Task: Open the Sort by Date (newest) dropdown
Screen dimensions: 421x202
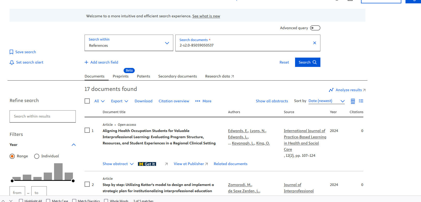Action: click(x=326, y=101)
